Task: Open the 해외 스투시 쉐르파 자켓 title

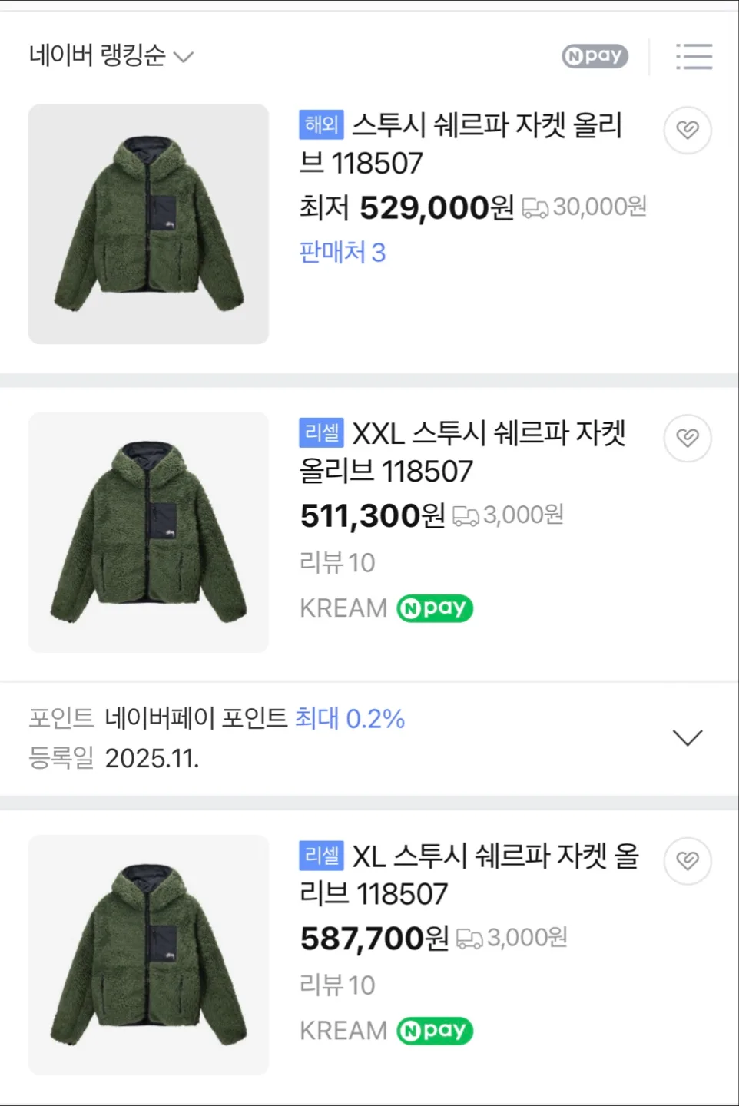Action: click(x=461, y=144)
